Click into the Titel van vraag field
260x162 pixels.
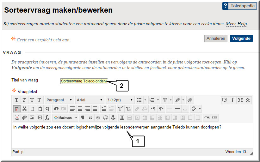coord(84,81)
